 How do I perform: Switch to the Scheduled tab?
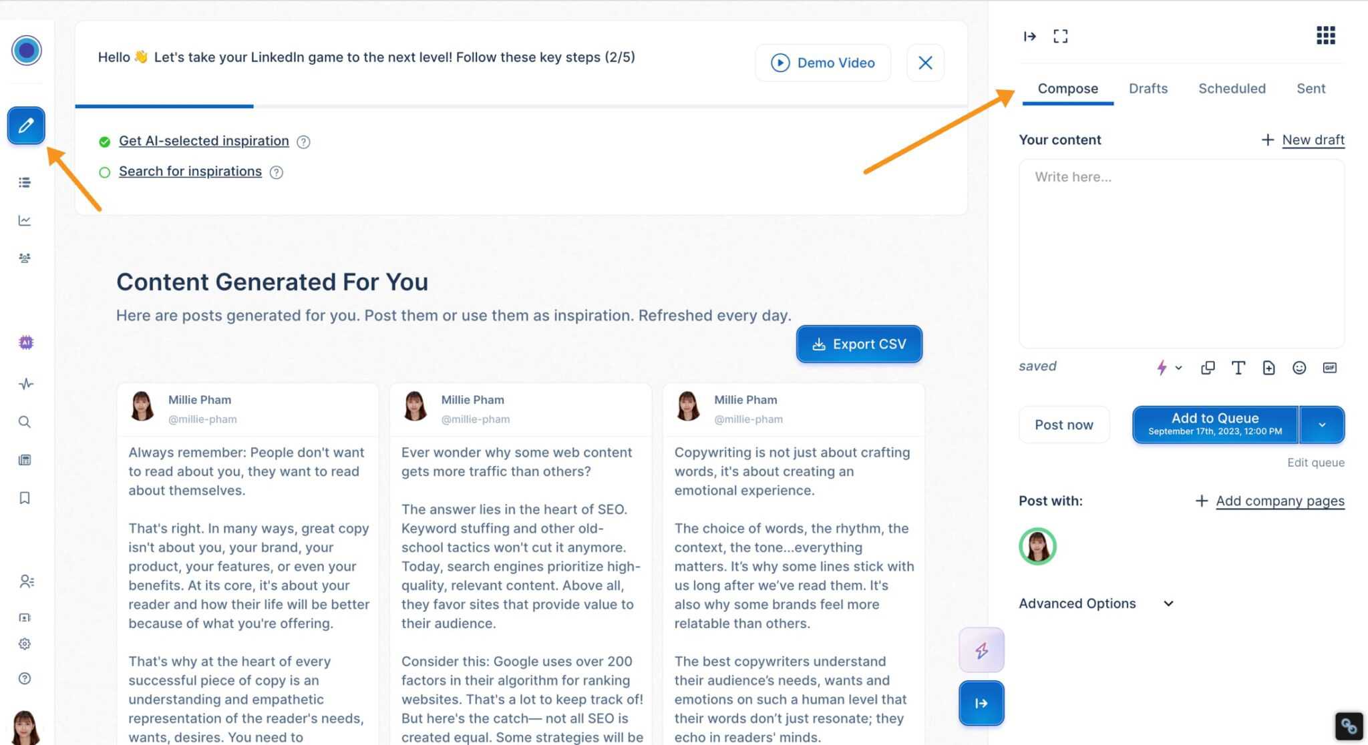pyautogui.click(x=1232, y=88)
